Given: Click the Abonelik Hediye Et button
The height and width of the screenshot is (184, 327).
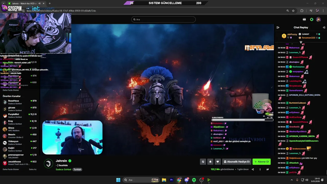Looking at the screenshot, I should [237, 162].
